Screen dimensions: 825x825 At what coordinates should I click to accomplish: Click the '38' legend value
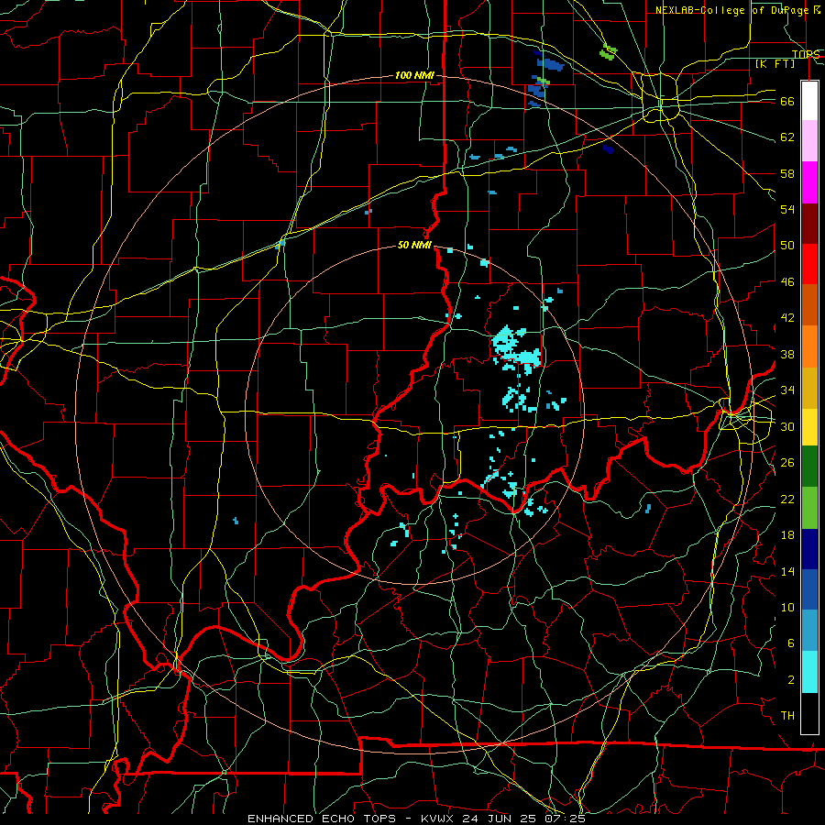(787, 355)
